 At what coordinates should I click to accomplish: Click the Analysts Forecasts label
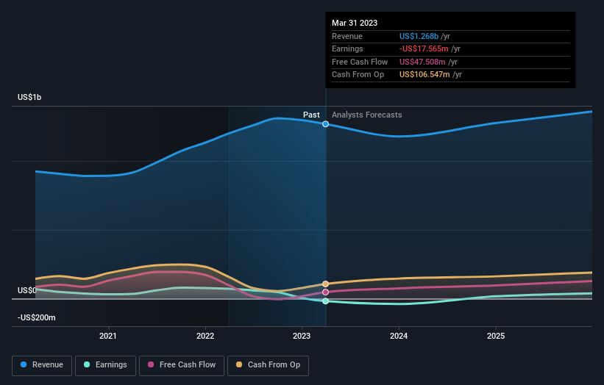[x=366, y=115]
